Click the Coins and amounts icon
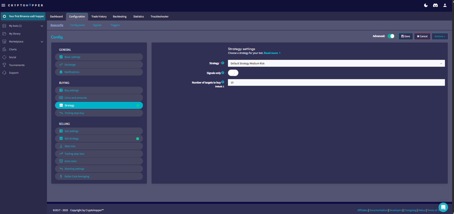The height and width of the screenshot is (214, 454). [x=61, y=98]
